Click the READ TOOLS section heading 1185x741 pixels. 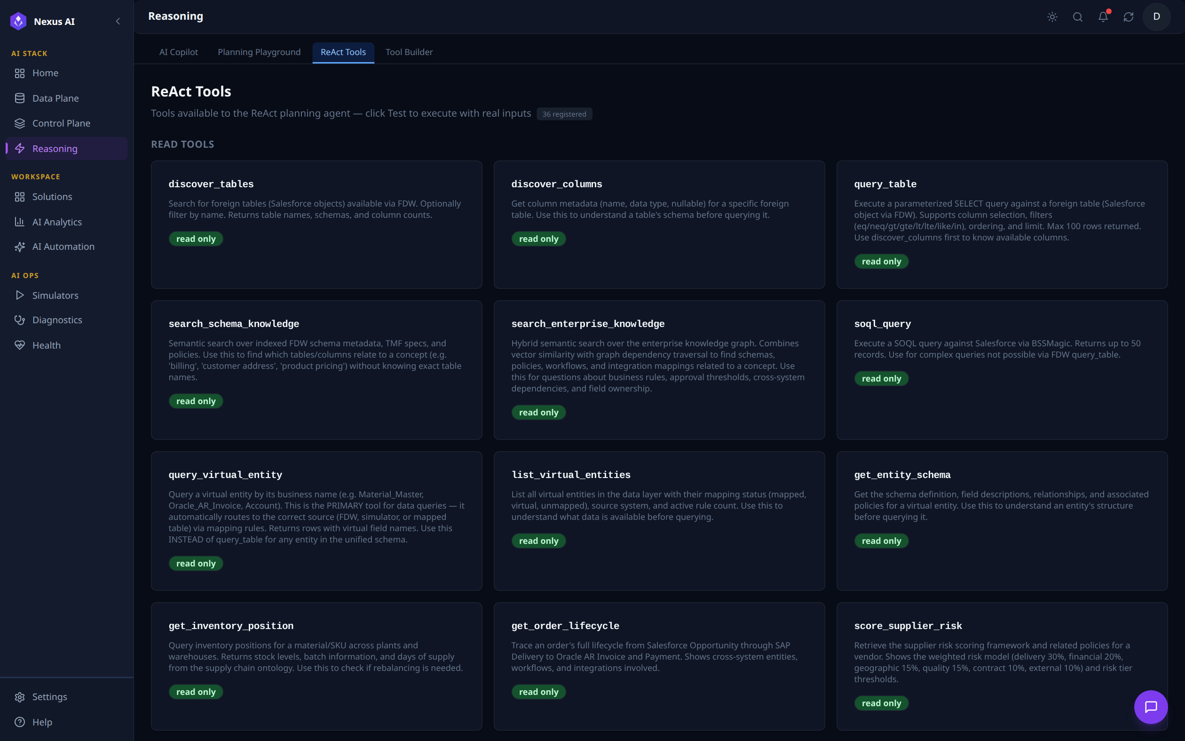pyautogui.click(x=182, y=144)
